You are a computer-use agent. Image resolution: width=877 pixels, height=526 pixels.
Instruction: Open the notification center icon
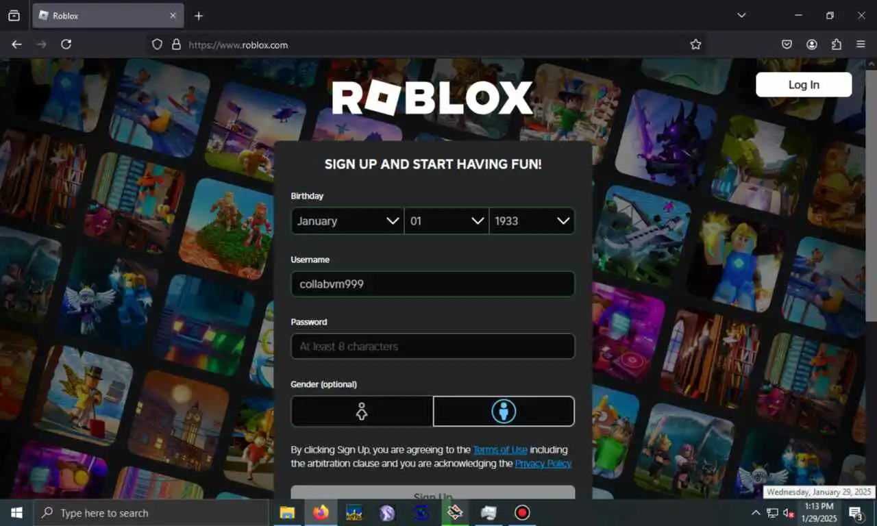[x=856, y=513]
